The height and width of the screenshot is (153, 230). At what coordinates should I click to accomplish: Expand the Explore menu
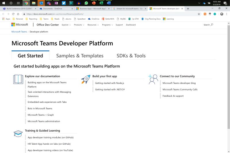point(66,25)
